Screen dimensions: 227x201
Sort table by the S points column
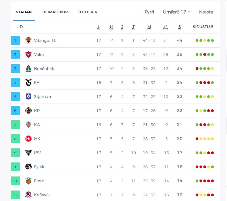tap(180, 27)
